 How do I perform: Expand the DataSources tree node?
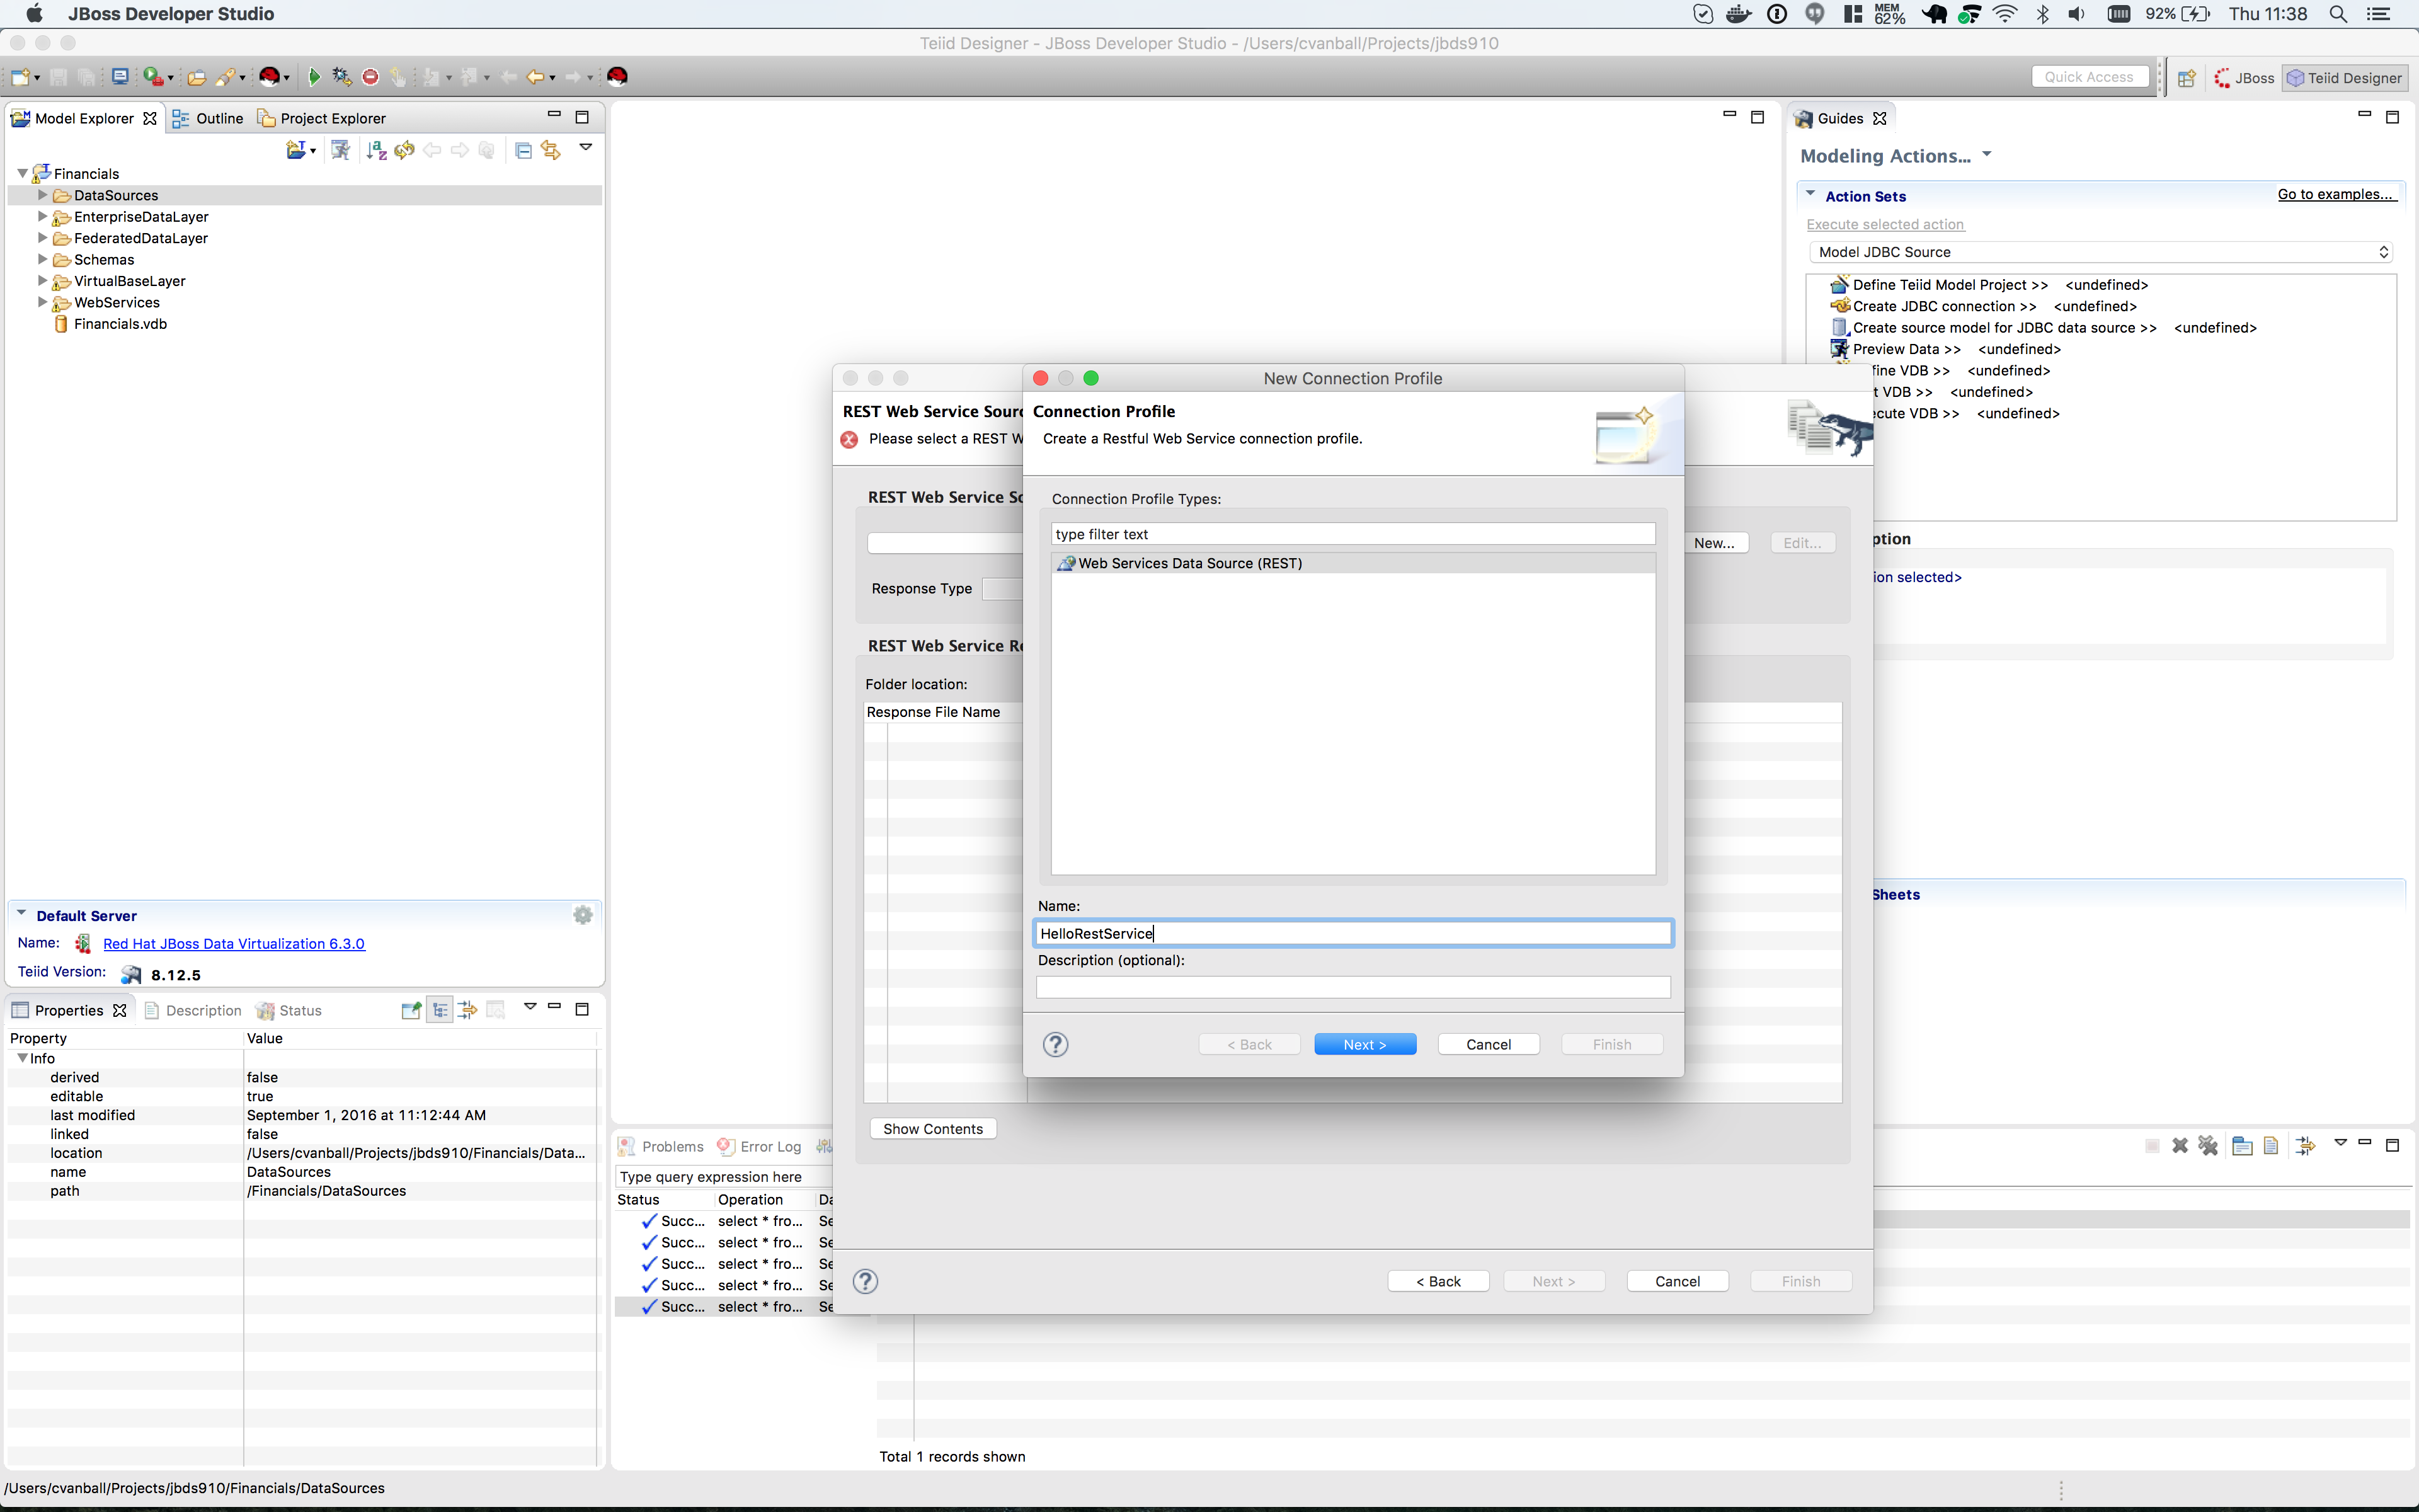click(x=41, y=195)
